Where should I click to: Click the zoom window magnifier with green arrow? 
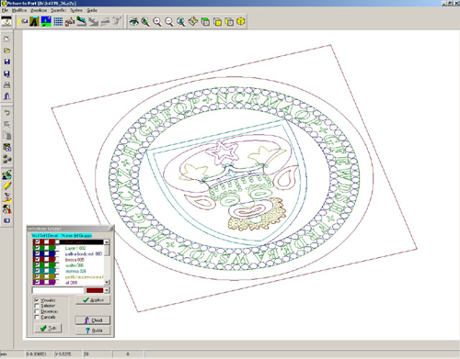click(x=145, y=21)
